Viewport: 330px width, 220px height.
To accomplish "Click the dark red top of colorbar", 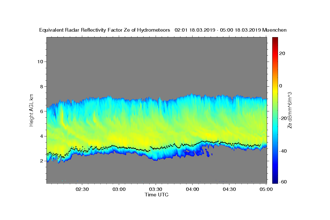I will point(275,39).
